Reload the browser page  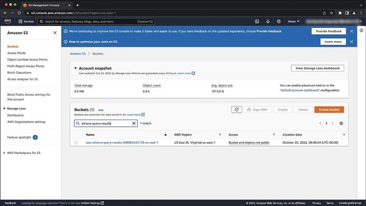(x=19, y=13)
